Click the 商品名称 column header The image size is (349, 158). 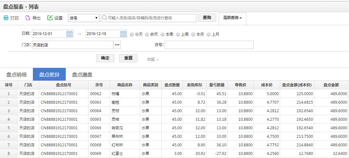pos(125,85)
